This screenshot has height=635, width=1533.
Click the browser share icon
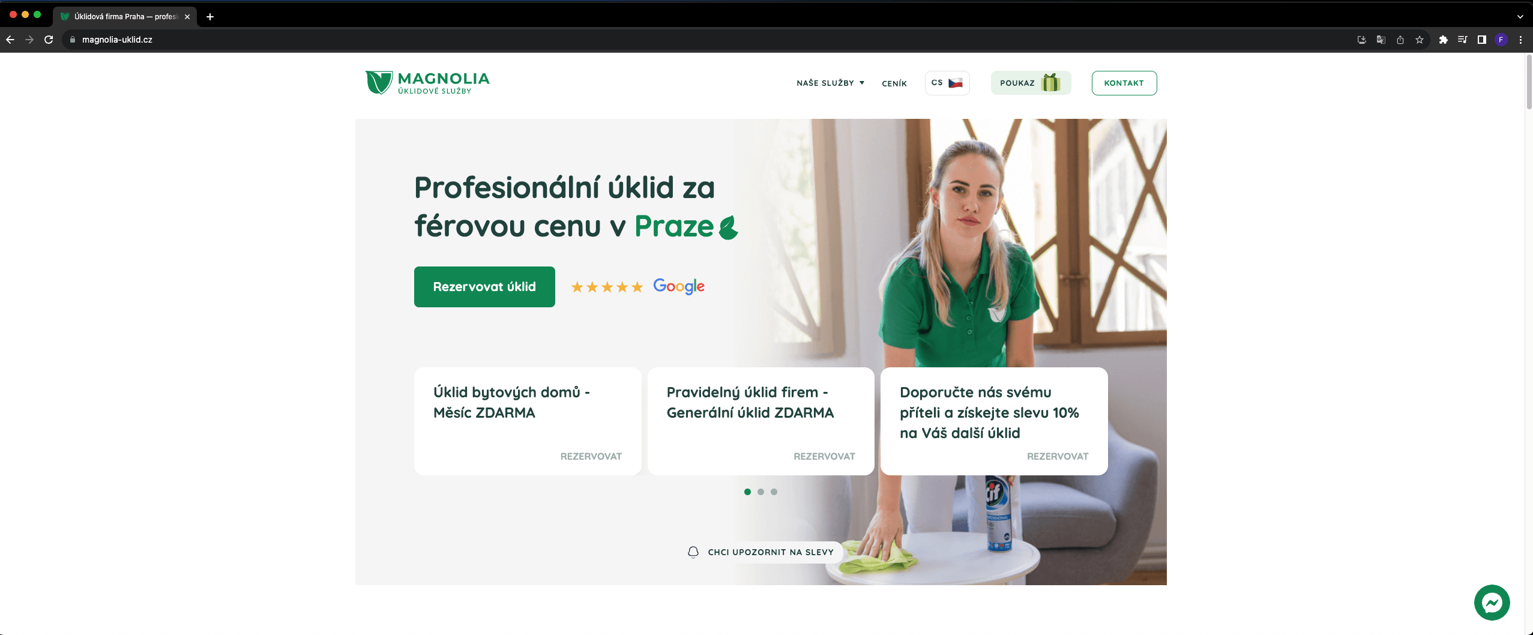click(1400, 40)
